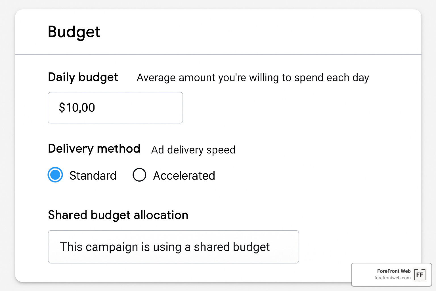Click the average spend description text

pyautogui.click(x=253, y=77)
